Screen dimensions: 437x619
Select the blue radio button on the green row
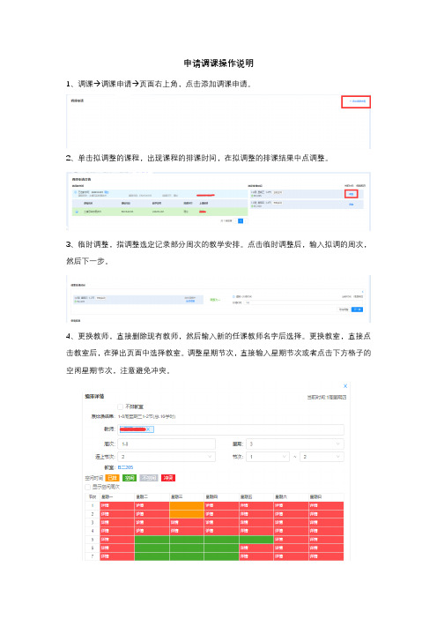[x=77, y=212]
